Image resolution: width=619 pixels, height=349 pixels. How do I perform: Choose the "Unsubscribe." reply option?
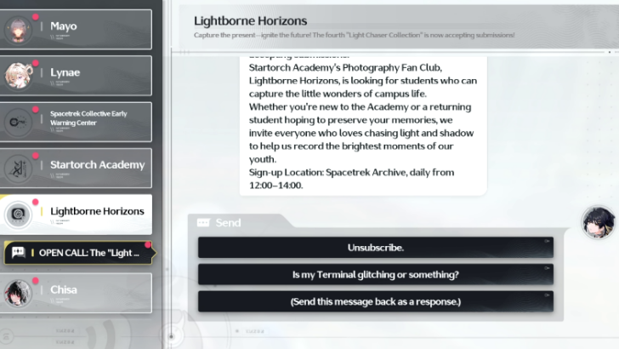pyautogui.click(x=375, y=248)
